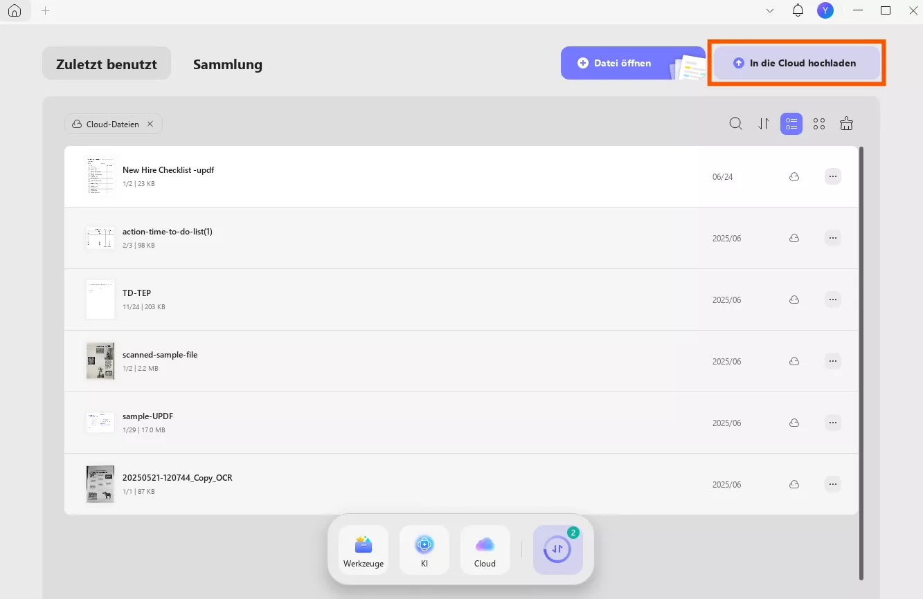Open the search magnifier icon
Image resolution: width=923 pixels, height=599 pixels.
click(x=736, y=124)
